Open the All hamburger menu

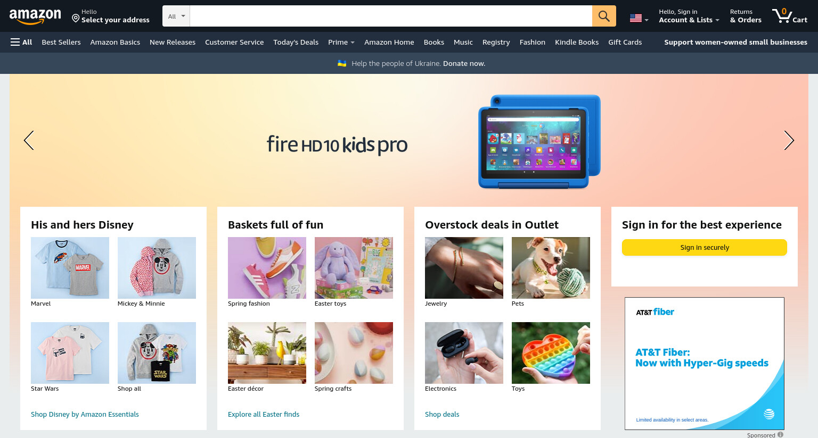coord(21,42)
